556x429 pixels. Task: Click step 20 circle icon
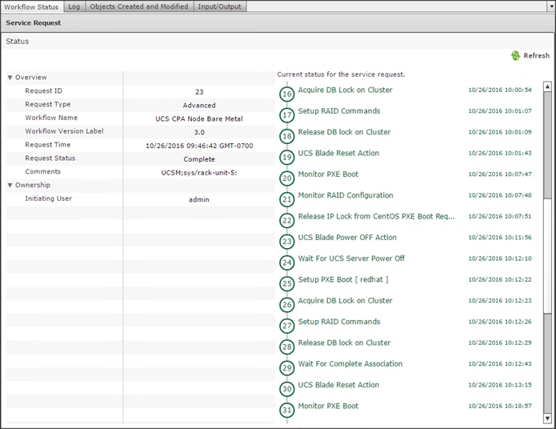pyautogui.click(x=287, y=178)
